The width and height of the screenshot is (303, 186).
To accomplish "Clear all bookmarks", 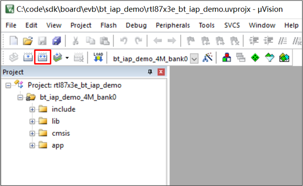I will [235, 41].
